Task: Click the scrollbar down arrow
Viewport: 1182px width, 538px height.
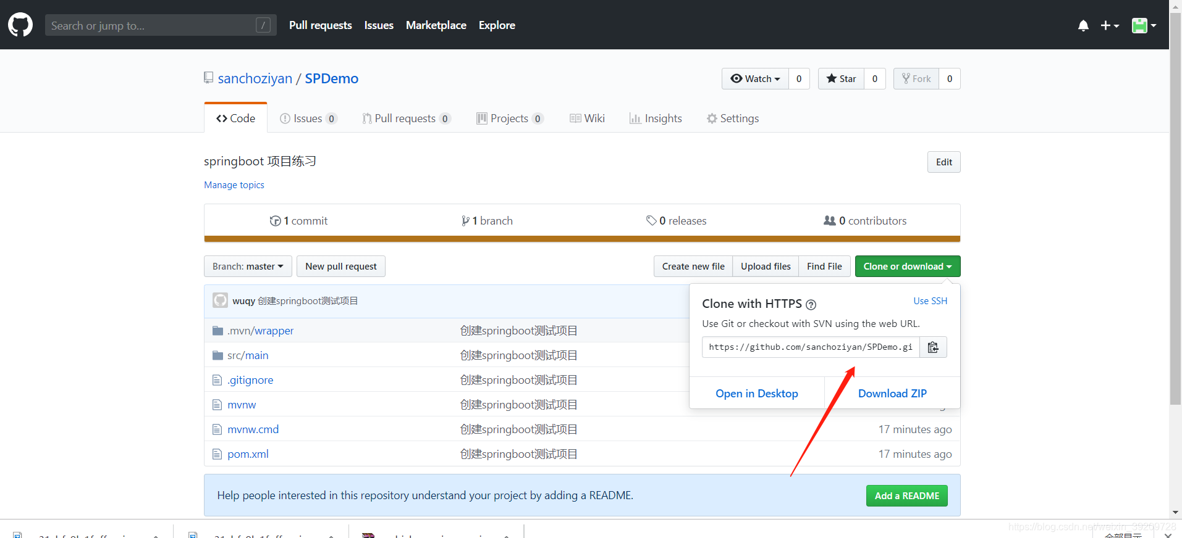Action: (1175, 513)
